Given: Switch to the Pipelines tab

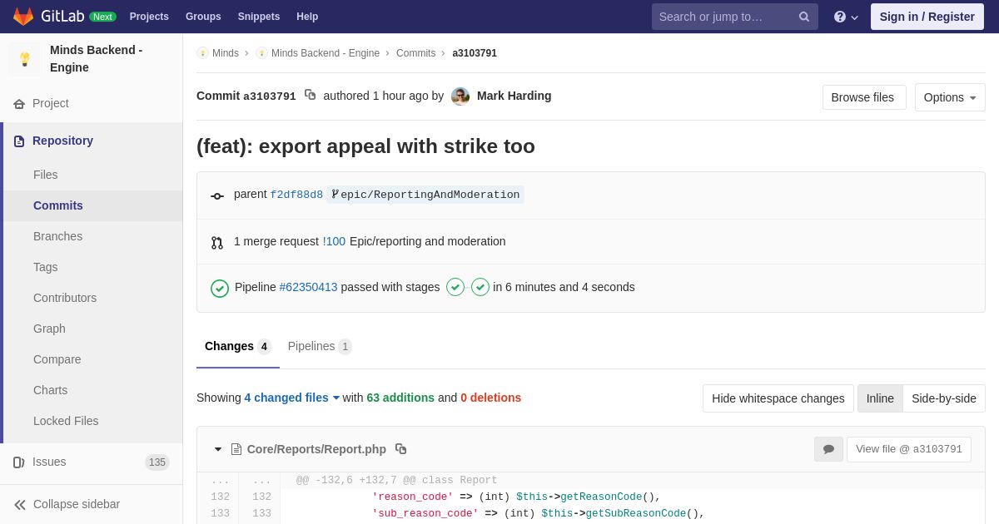Looking at the screenshot, I should point(319,346).
